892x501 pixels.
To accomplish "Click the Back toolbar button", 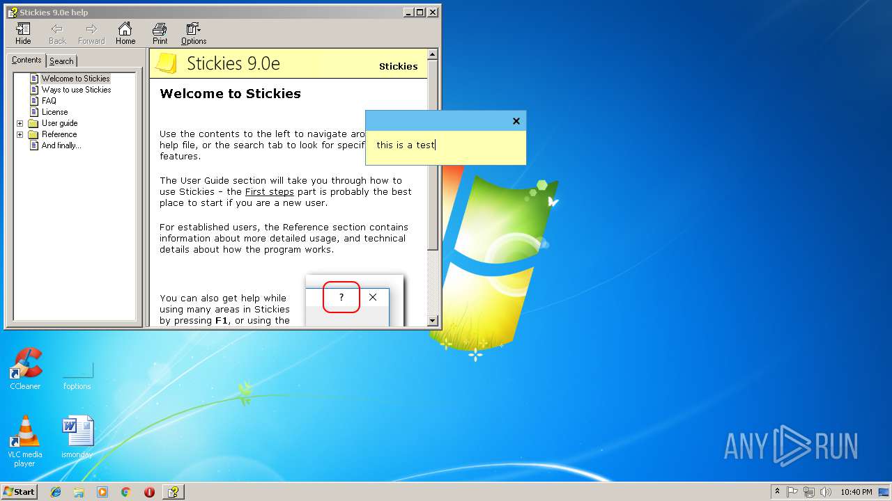I will click(x=57, y=33).
